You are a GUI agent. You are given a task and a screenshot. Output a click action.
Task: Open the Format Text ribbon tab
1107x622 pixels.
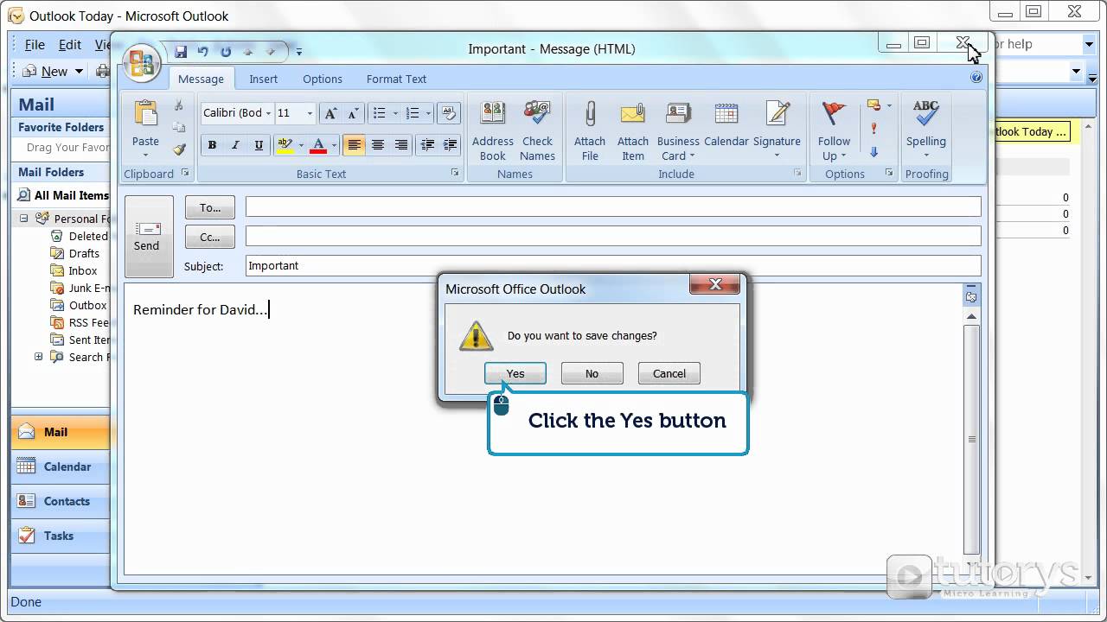click(396, 79)
